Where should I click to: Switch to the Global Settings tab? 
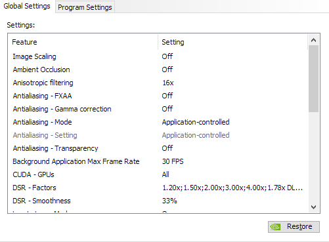27,6
